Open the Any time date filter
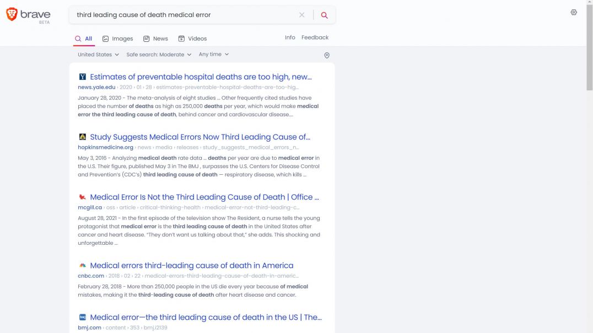593x333 pixels. pyautogui.click(x=213, y=55)
